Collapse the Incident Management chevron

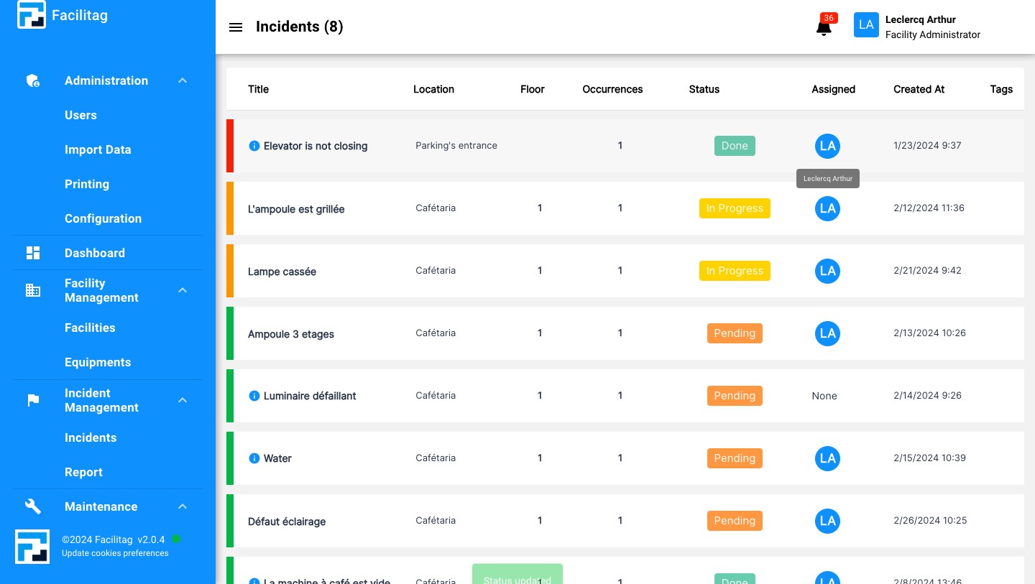click(183, 400)
